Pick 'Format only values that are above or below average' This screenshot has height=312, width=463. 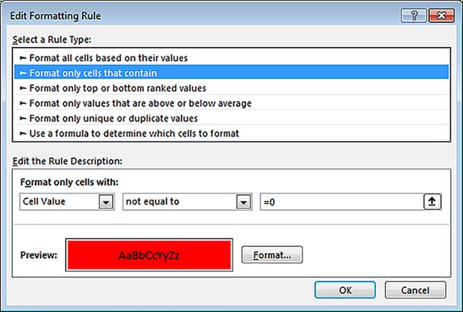click(140, 103)
